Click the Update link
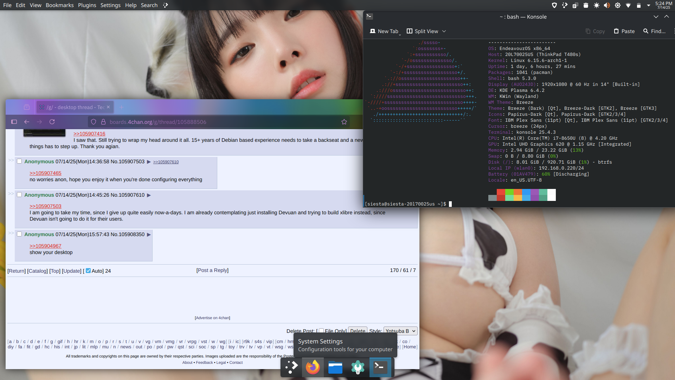This screenshot has width=675, height=380. point(72,271)
